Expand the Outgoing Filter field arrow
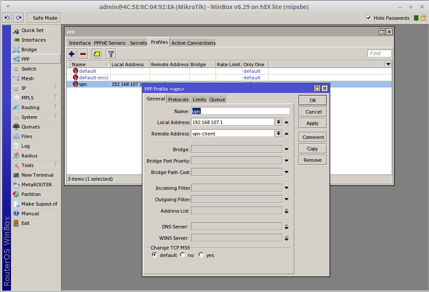The height and width of the screenshot is (292, 429). (x=286, y=199)
